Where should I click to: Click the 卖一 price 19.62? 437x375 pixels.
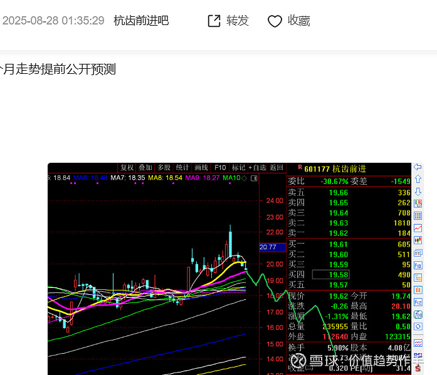click(339, 234)
